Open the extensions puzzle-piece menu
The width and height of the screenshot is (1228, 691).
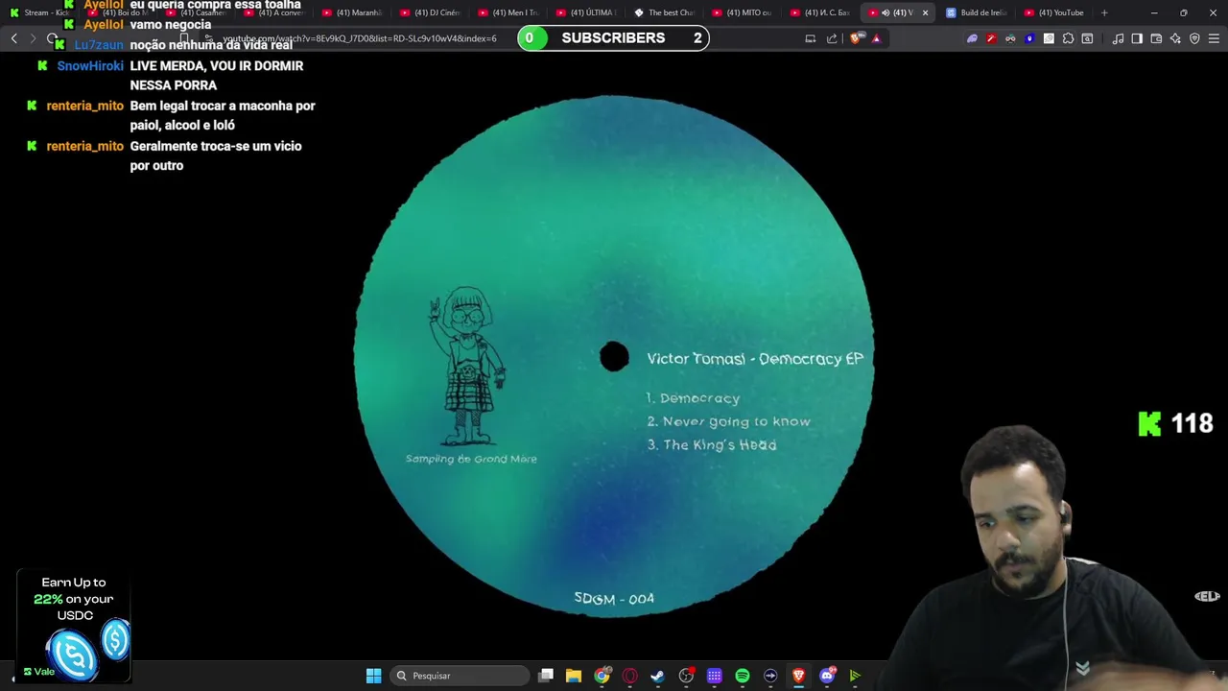pyautogui.click(x=1068, y=38)
